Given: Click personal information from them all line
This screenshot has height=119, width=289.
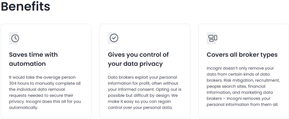Looking at the screenshot, I should coord(242,105).
